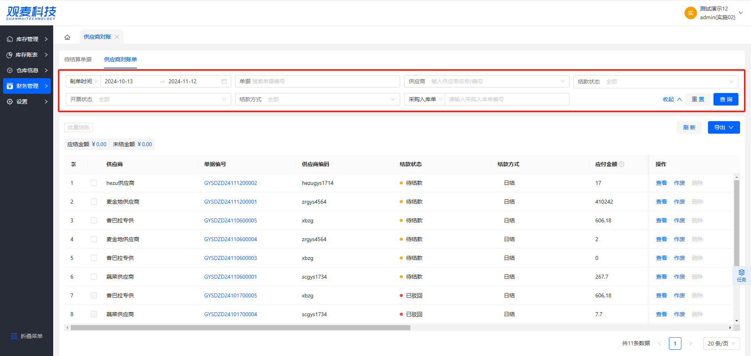Click the 查询 search button
Screen dimensions: 751x356
[x=726, y=99]
